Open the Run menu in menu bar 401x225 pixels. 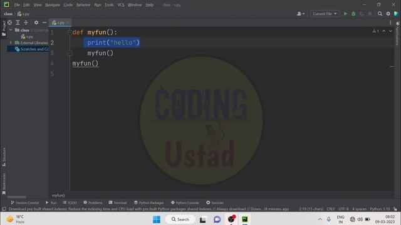(x=98, y=5)
